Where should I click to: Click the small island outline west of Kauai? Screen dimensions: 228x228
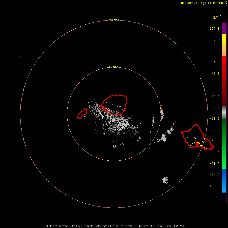tap(82, 114)
